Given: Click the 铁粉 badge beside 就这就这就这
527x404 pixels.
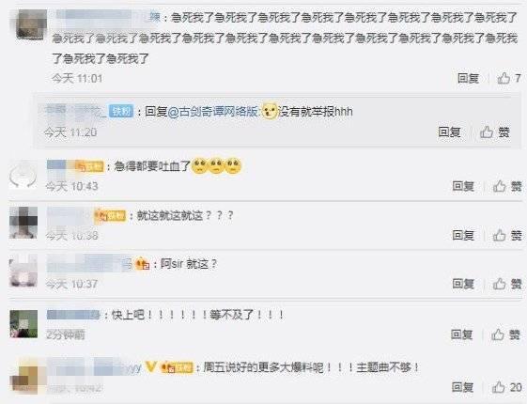Looking at the screenshot, I should [x=111, y=215].
